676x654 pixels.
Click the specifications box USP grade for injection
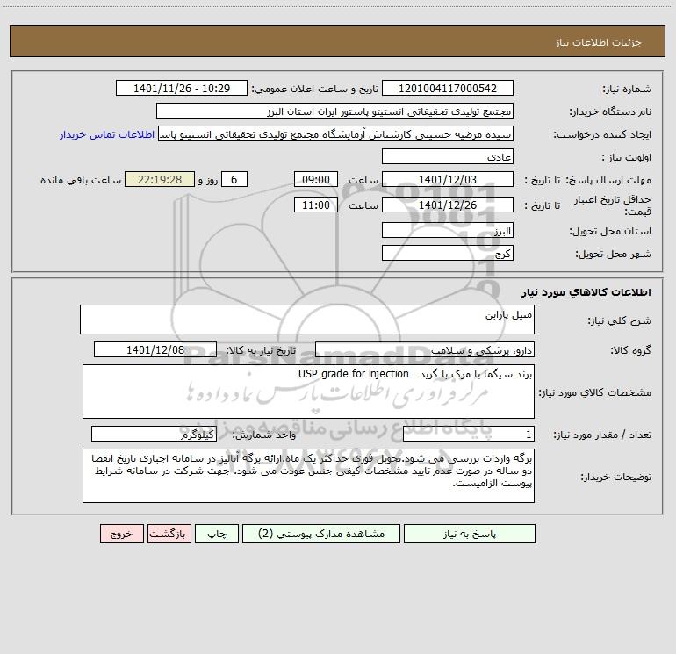click(308, 392)
